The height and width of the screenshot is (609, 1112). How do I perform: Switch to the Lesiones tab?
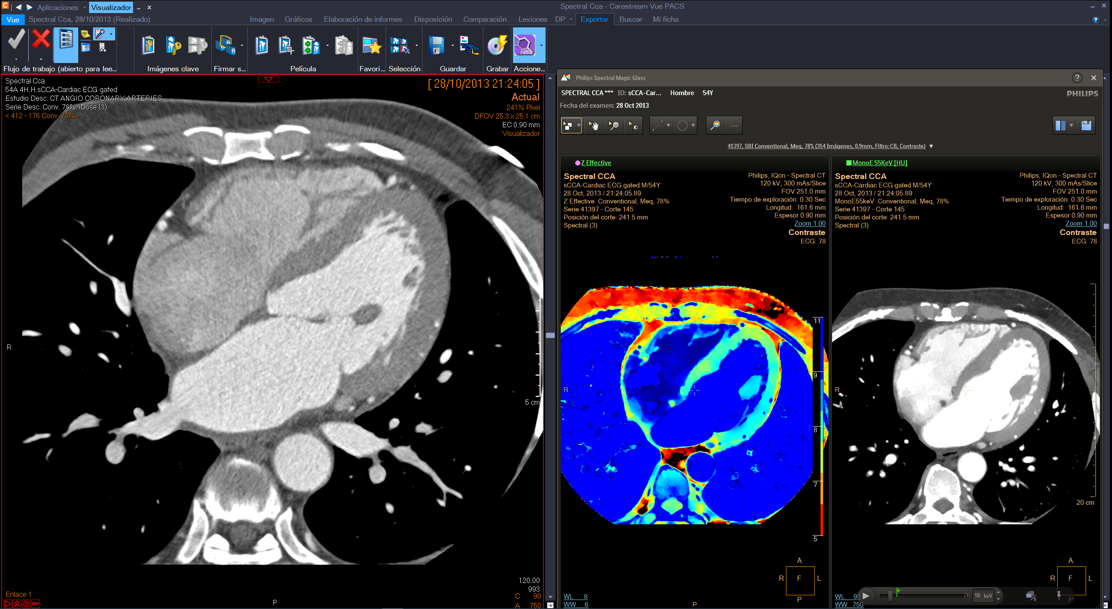click(x=533, y=20)
